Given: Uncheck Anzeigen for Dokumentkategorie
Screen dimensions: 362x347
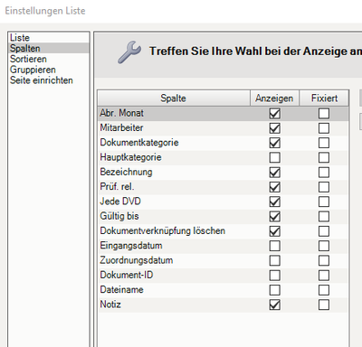Looking at the screenshot, I should (275, 143).
